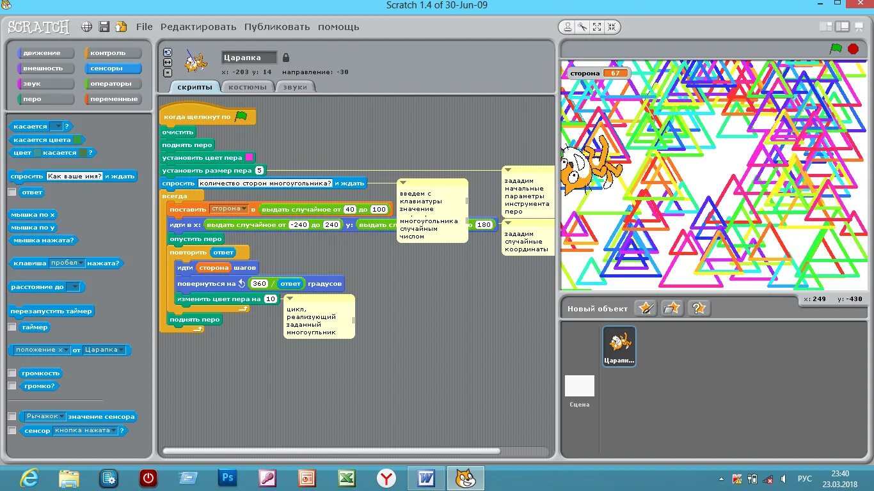Collapse the 'цикл, реализующий' comment
The image size is (874, 491).
(289, 299)
